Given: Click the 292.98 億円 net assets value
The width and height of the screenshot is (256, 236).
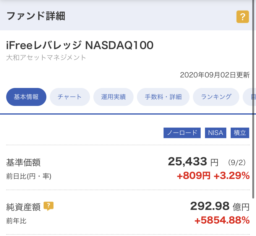Looking at the screenshot, I should click(x=220, y=206).
